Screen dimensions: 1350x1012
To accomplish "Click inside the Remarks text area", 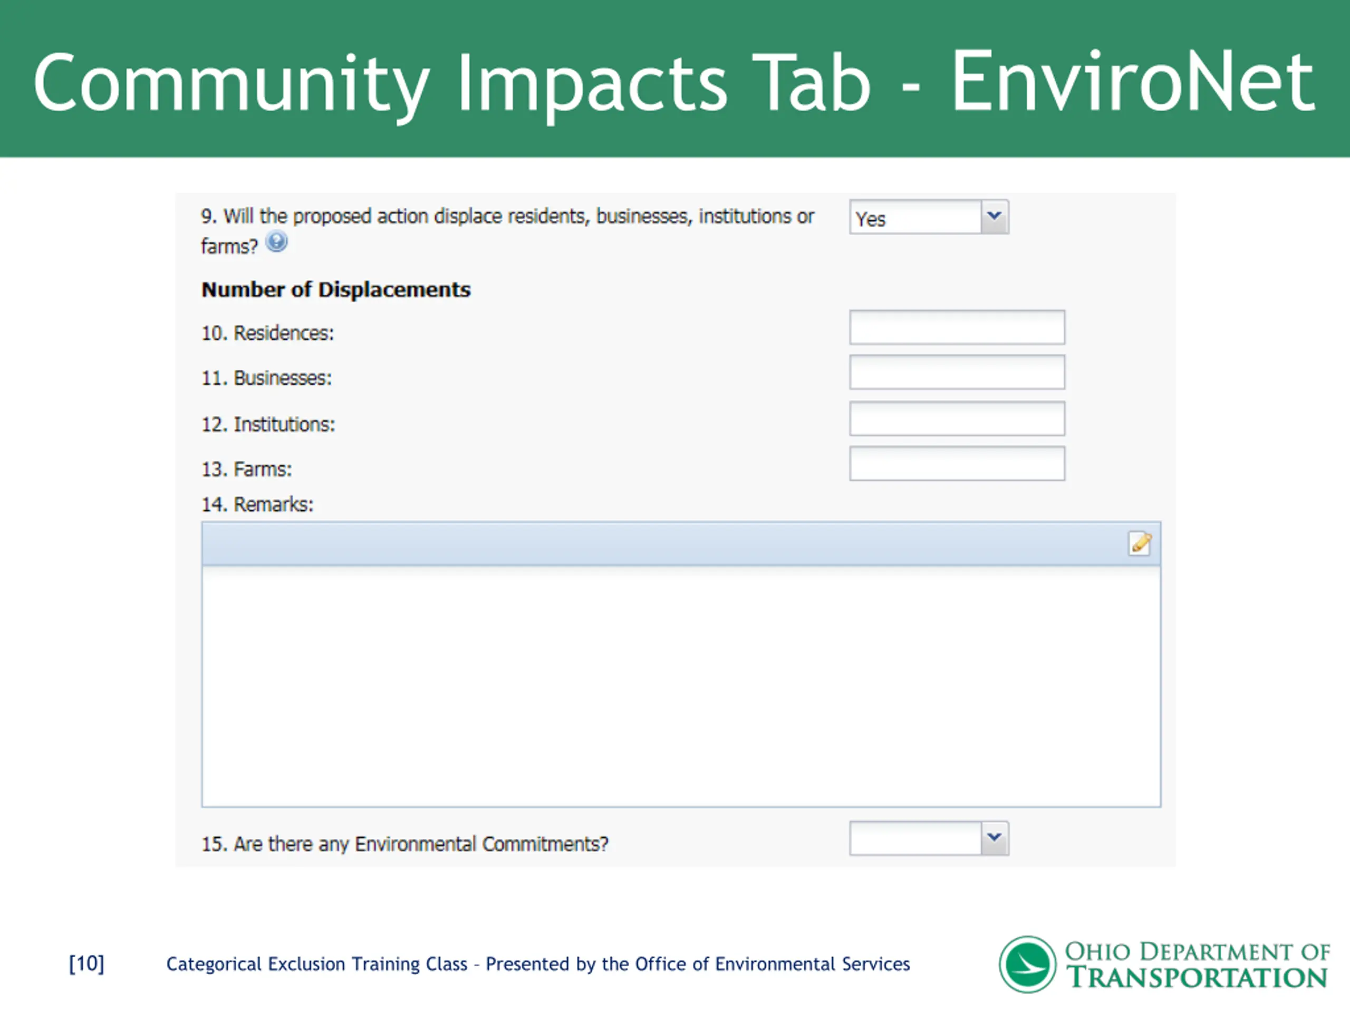I will [680, 686].
